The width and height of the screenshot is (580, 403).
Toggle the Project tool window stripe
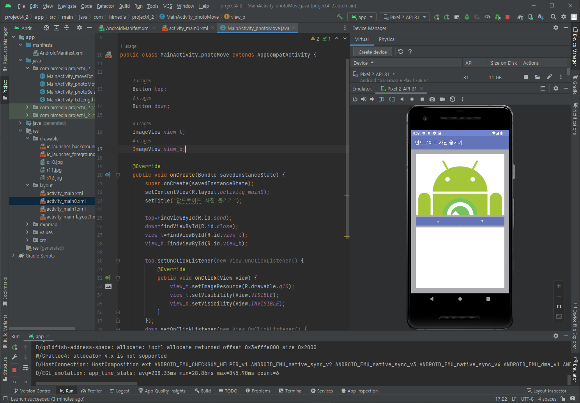5,90
